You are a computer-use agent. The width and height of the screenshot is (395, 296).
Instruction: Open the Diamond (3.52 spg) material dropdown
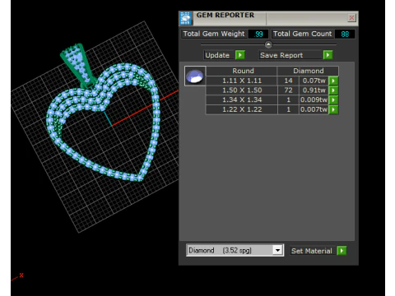point(278,250)
